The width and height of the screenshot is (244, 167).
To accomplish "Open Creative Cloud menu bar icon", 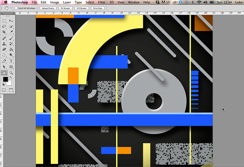I will click(175, 2).
